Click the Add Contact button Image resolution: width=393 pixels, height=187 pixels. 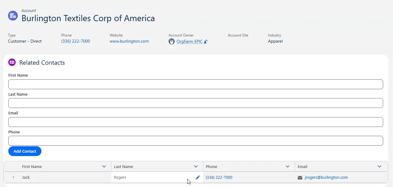pyautogui.click(x=25, y=151)
